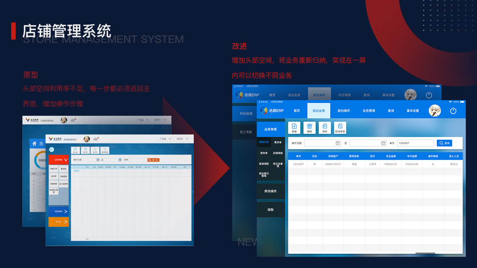Select the 后台业务 tab in the front ERP

click(319, 111)
